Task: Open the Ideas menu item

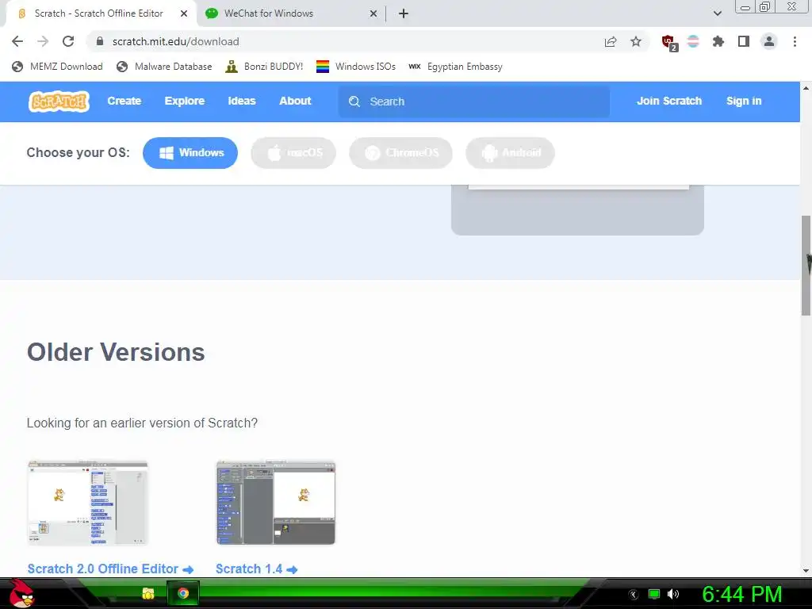Action: (242, 101)
